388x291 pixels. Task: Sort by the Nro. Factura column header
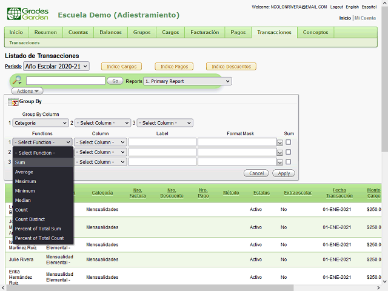point(138,193)
